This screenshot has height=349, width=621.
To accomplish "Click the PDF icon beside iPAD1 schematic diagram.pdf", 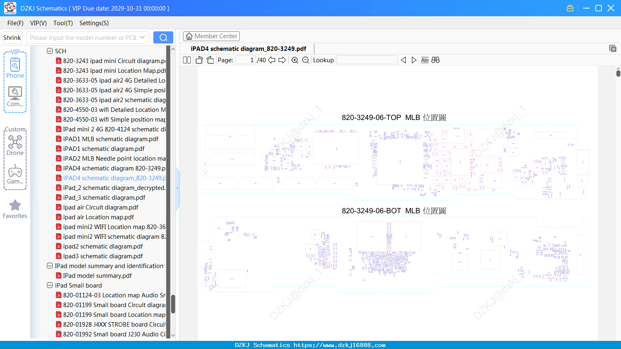I will point(59,149).
